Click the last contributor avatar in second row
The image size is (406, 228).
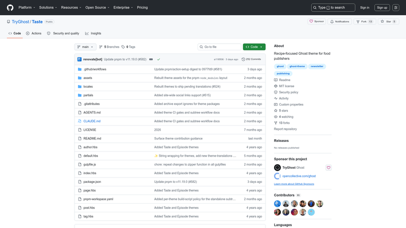click(311, 212)
